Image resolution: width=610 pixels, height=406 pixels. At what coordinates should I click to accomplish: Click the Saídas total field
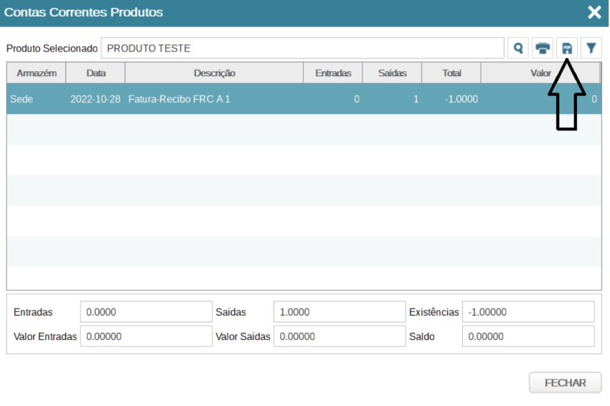[x=339, y=312]
